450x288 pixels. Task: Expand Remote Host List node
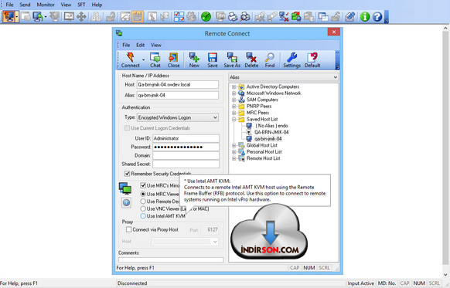[234, 158]
